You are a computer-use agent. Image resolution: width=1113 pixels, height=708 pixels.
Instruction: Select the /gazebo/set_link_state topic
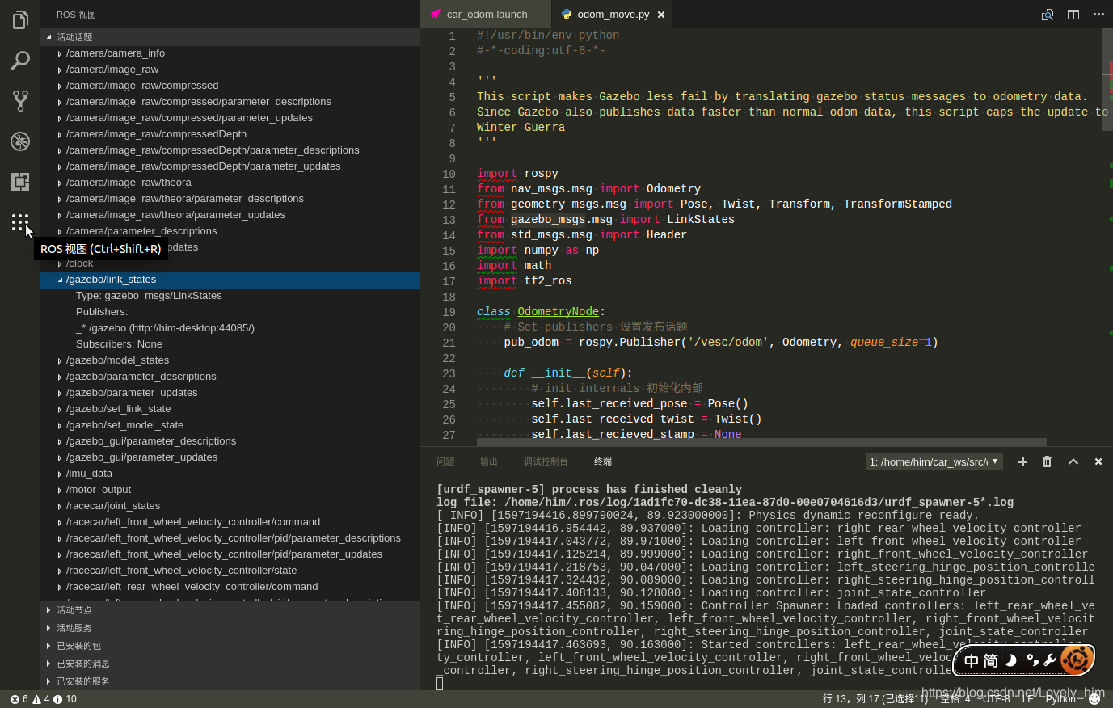pyautogui.click(x=230, y=409)
